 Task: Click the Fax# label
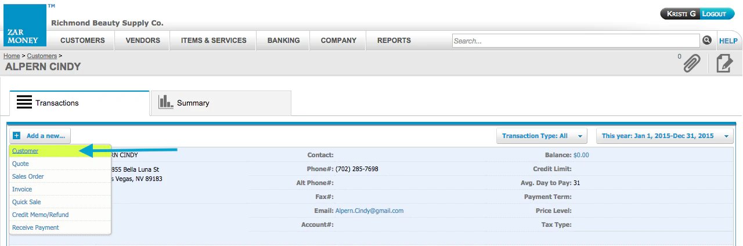[x=324, y=197]
